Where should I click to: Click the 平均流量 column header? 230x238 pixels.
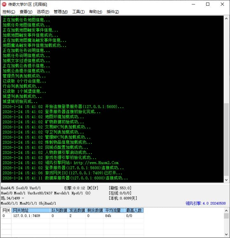114,210
